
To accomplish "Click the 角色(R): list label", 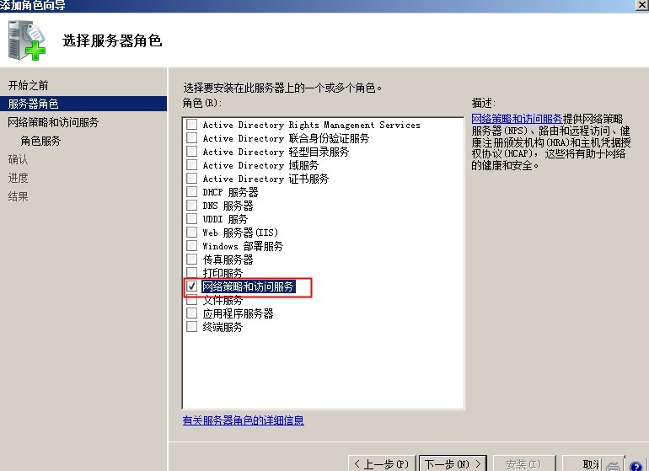I will pos(202,103).
